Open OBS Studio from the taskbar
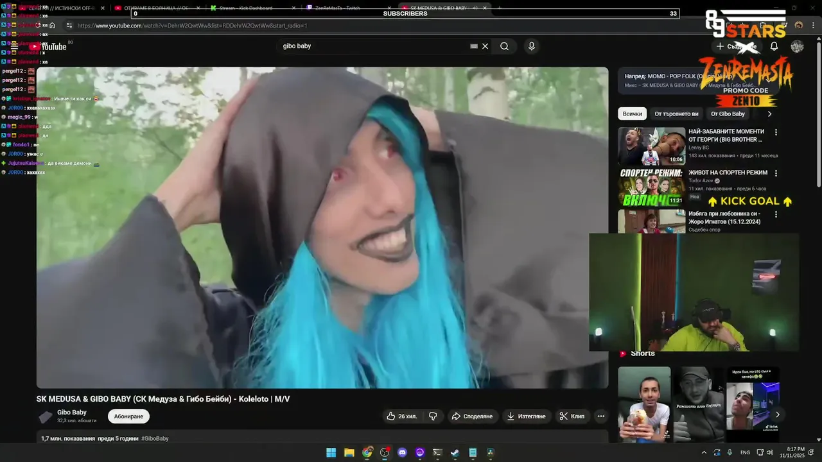Screen dimensions: 822x462 [385, 452]
